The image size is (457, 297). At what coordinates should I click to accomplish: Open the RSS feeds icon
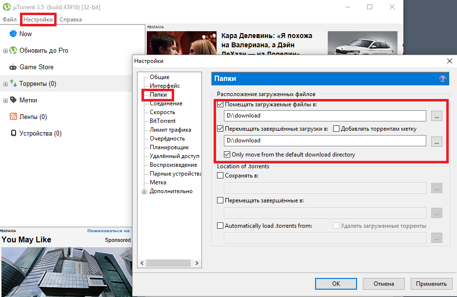[x=14, y=117]
